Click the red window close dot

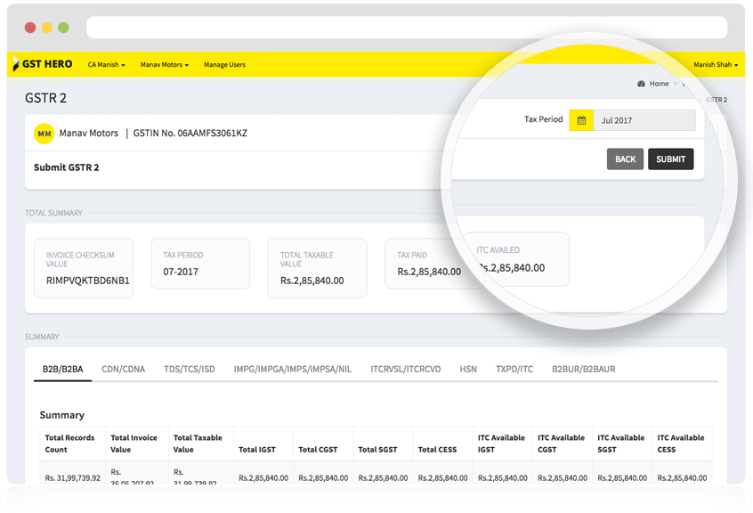(x=30, y=28)
